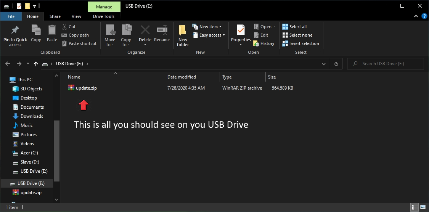Image resolution: width=429 pixels, height=212 pixels.
Task: Click the Open button in ribbon
Action: [x=264, y=27]
